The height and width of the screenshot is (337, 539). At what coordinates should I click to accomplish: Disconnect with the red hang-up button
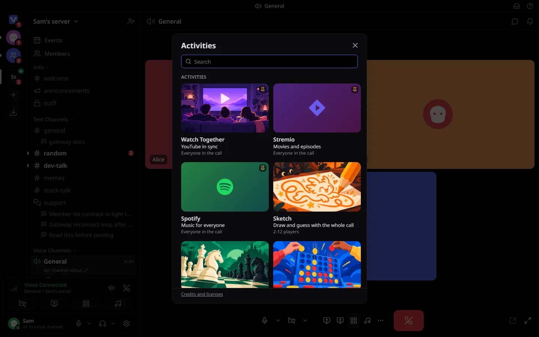coord(409,321)
